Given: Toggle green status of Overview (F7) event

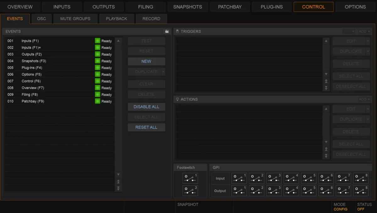Looking at the screenshot, I should 97,88.
